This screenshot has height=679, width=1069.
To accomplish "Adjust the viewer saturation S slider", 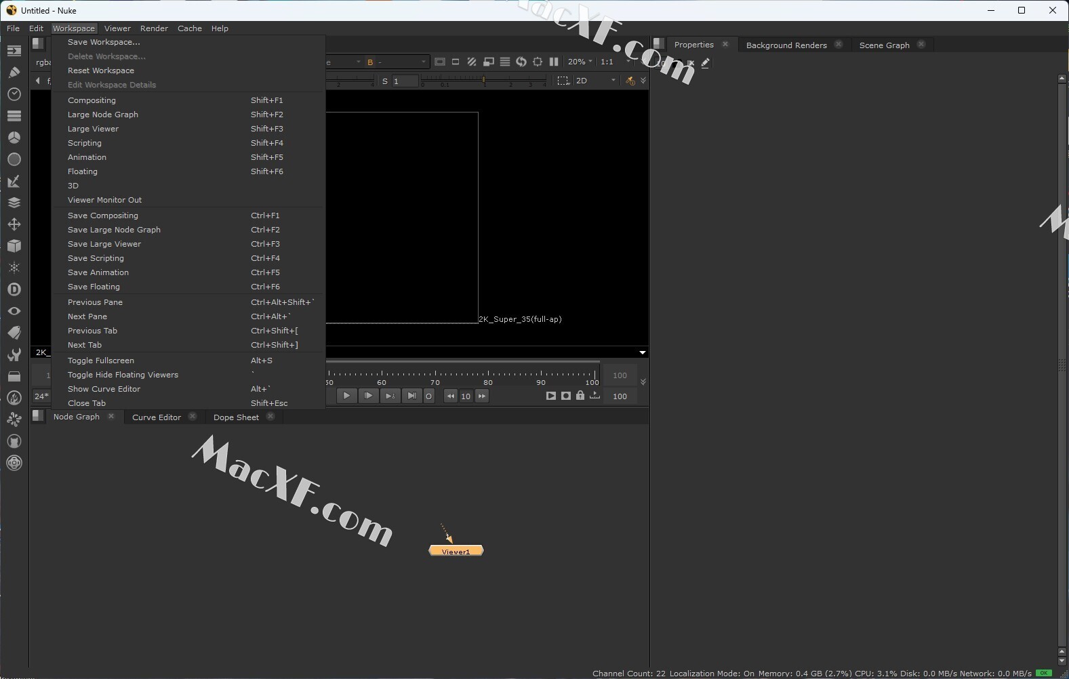I will click(x=483, y=81).
